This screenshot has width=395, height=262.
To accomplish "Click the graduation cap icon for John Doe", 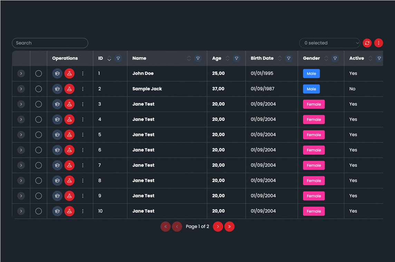I will 57,73.
